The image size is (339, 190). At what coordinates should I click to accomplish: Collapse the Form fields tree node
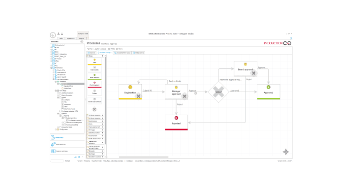pos(56,91)
